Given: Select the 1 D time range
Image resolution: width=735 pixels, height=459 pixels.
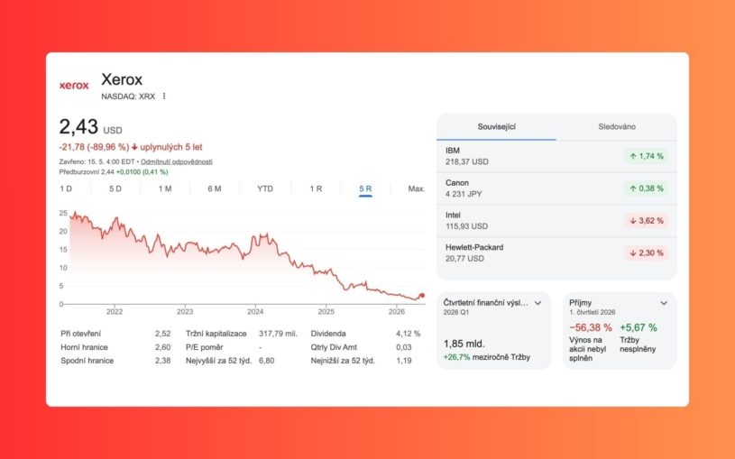Looking at the screenshot, I should [x=66, y=188].
